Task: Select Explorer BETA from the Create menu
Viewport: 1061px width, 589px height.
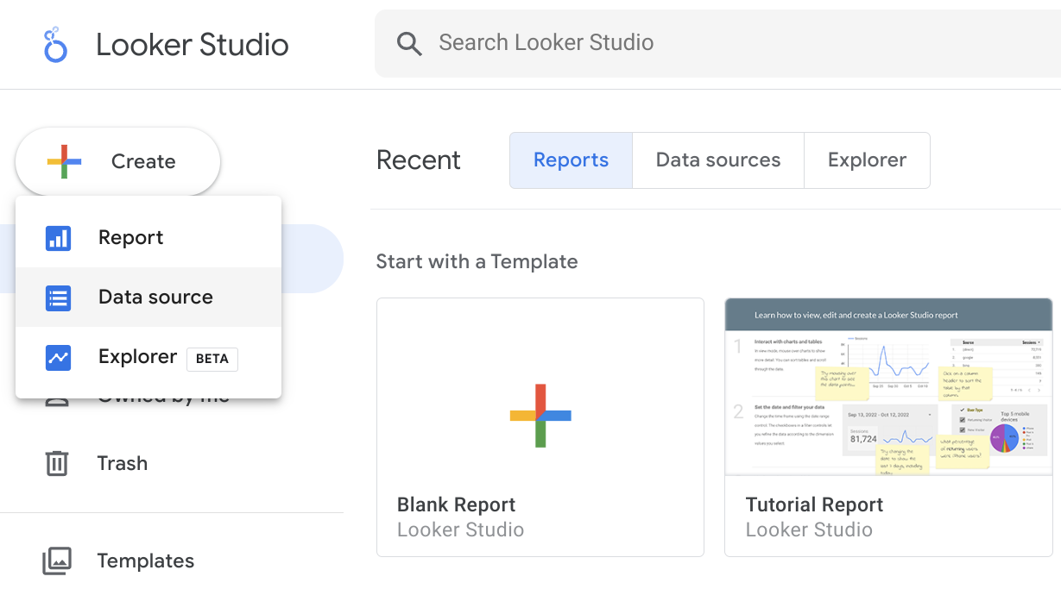Action: point(138,356)
